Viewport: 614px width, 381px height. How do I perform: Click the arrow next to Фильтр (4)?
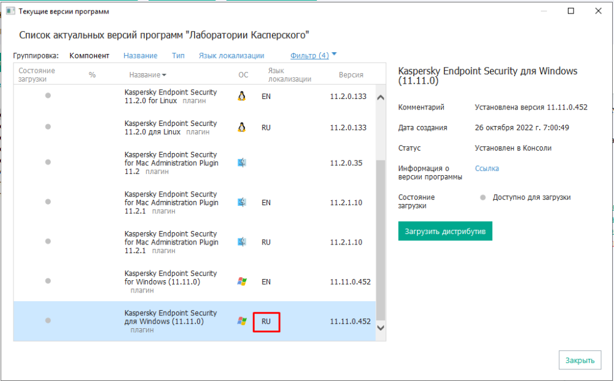tap(334, 53)
